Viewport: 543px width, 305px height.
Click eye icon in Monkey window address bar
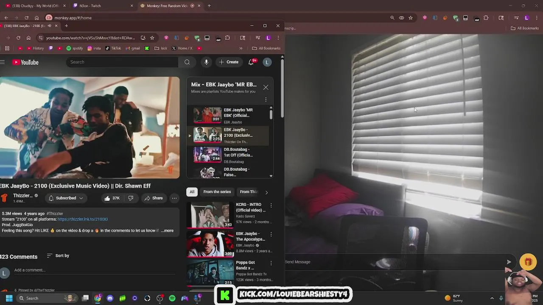coord(401,18)
